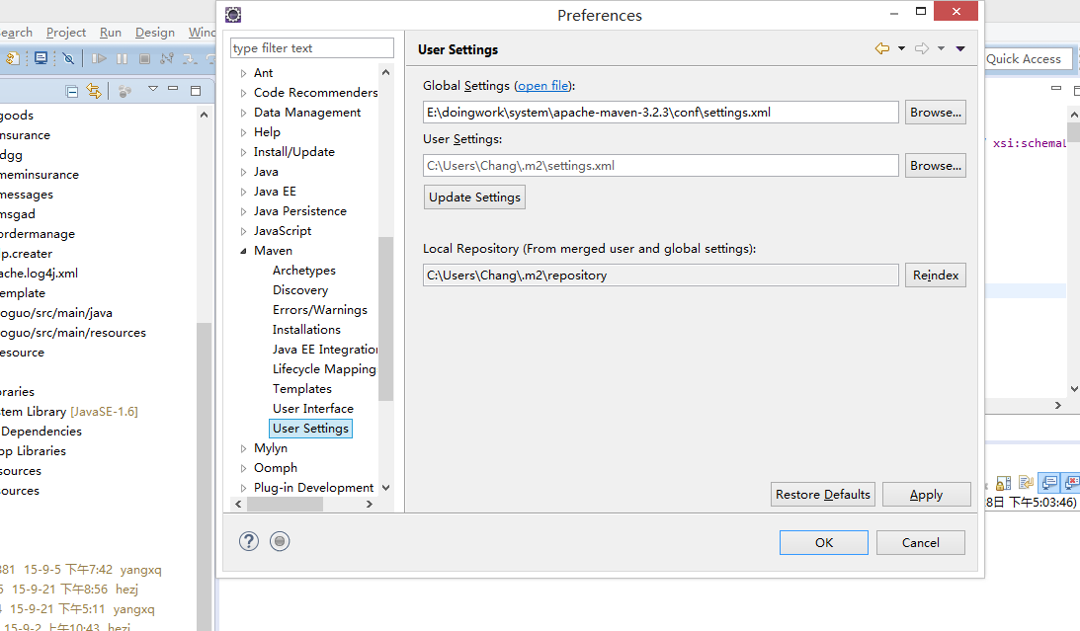Expand the Java EE tree node
This screenshot has width=1080, height=631.
pyautogui.click(x=244, y=192)
